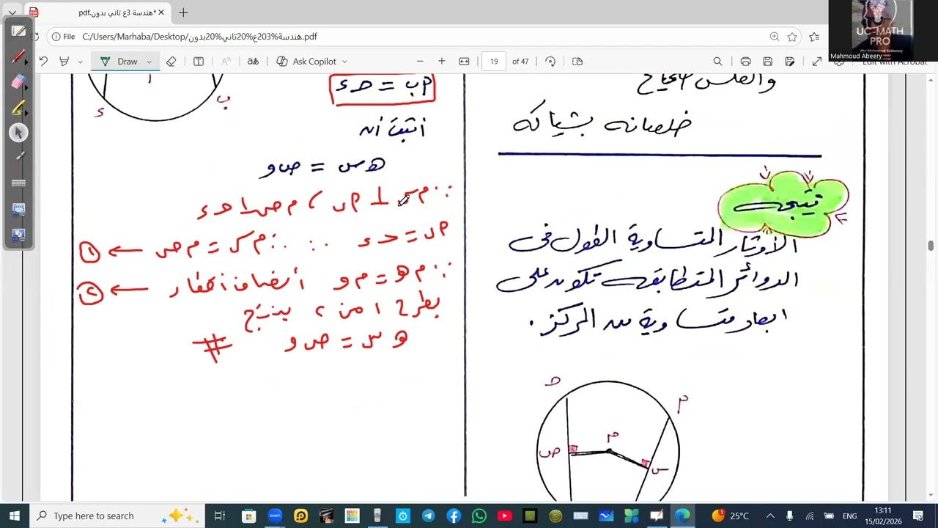Enter full screen mode

point(817,62)
